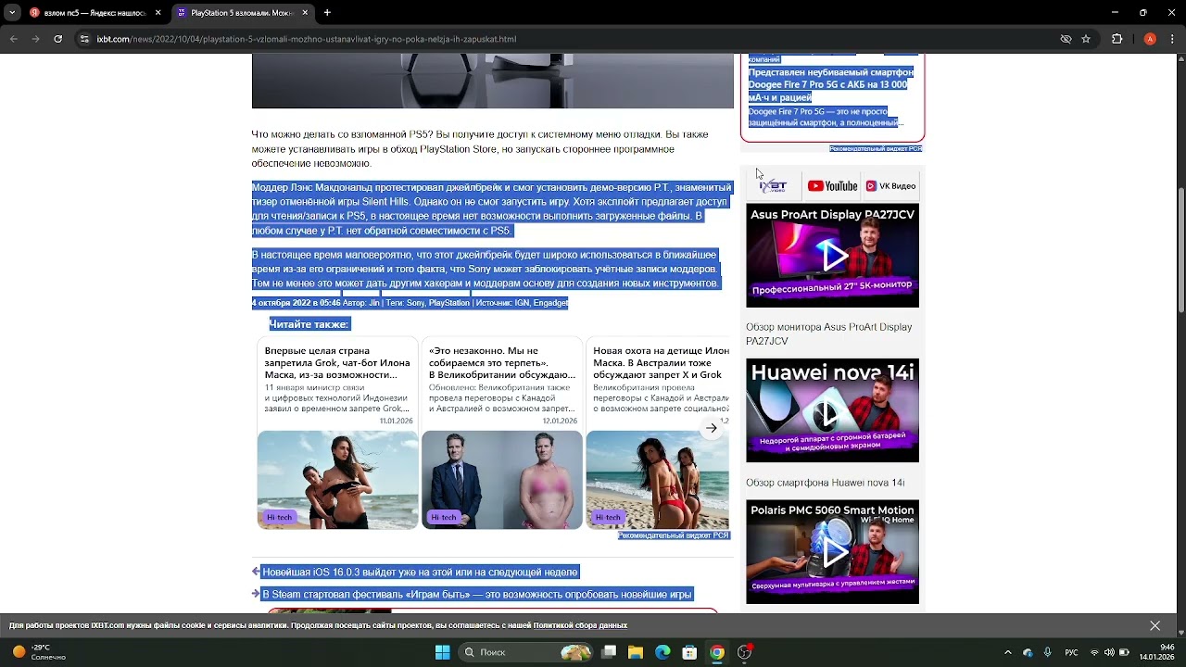Click the browser address bar URL
The image size is (1186, 667).
(307, 39)
